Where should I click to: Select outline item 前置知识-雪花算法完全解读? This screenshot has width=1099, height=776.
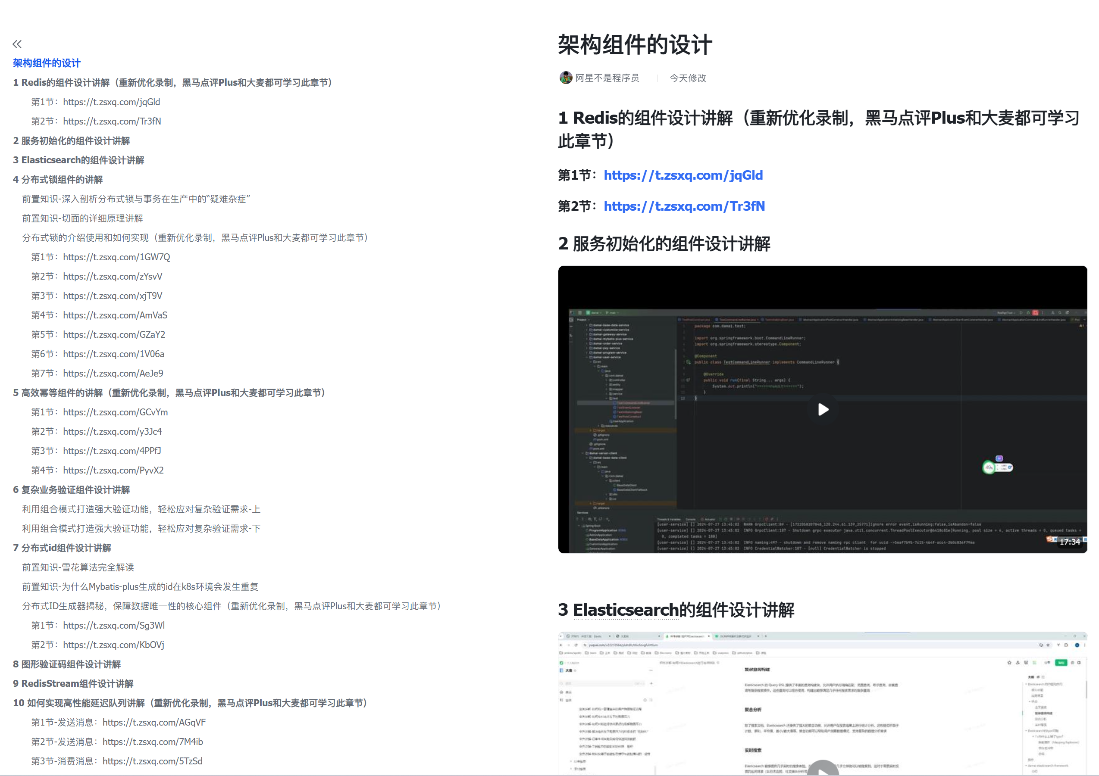(x=78, y=567)
